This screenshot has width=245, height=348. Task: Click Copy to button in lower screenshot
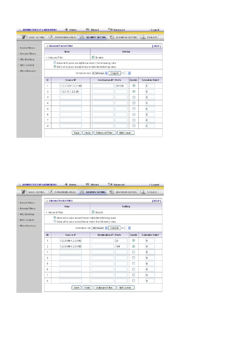115,228
